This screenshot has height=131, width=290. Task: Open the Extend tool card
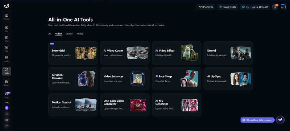(228, 53)
